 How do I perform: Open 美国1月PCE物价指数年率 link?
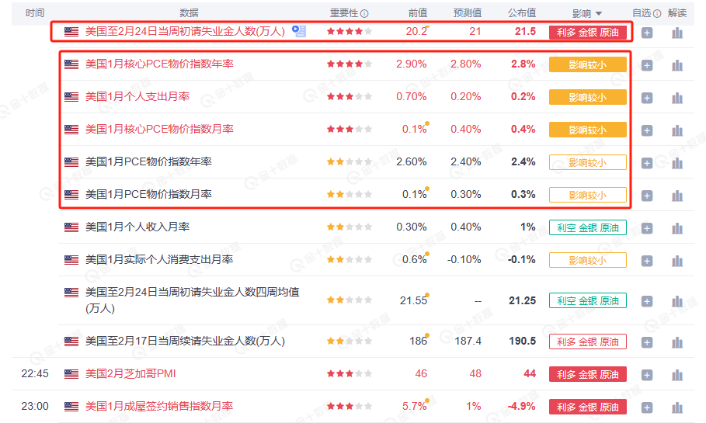click(148, 161)
